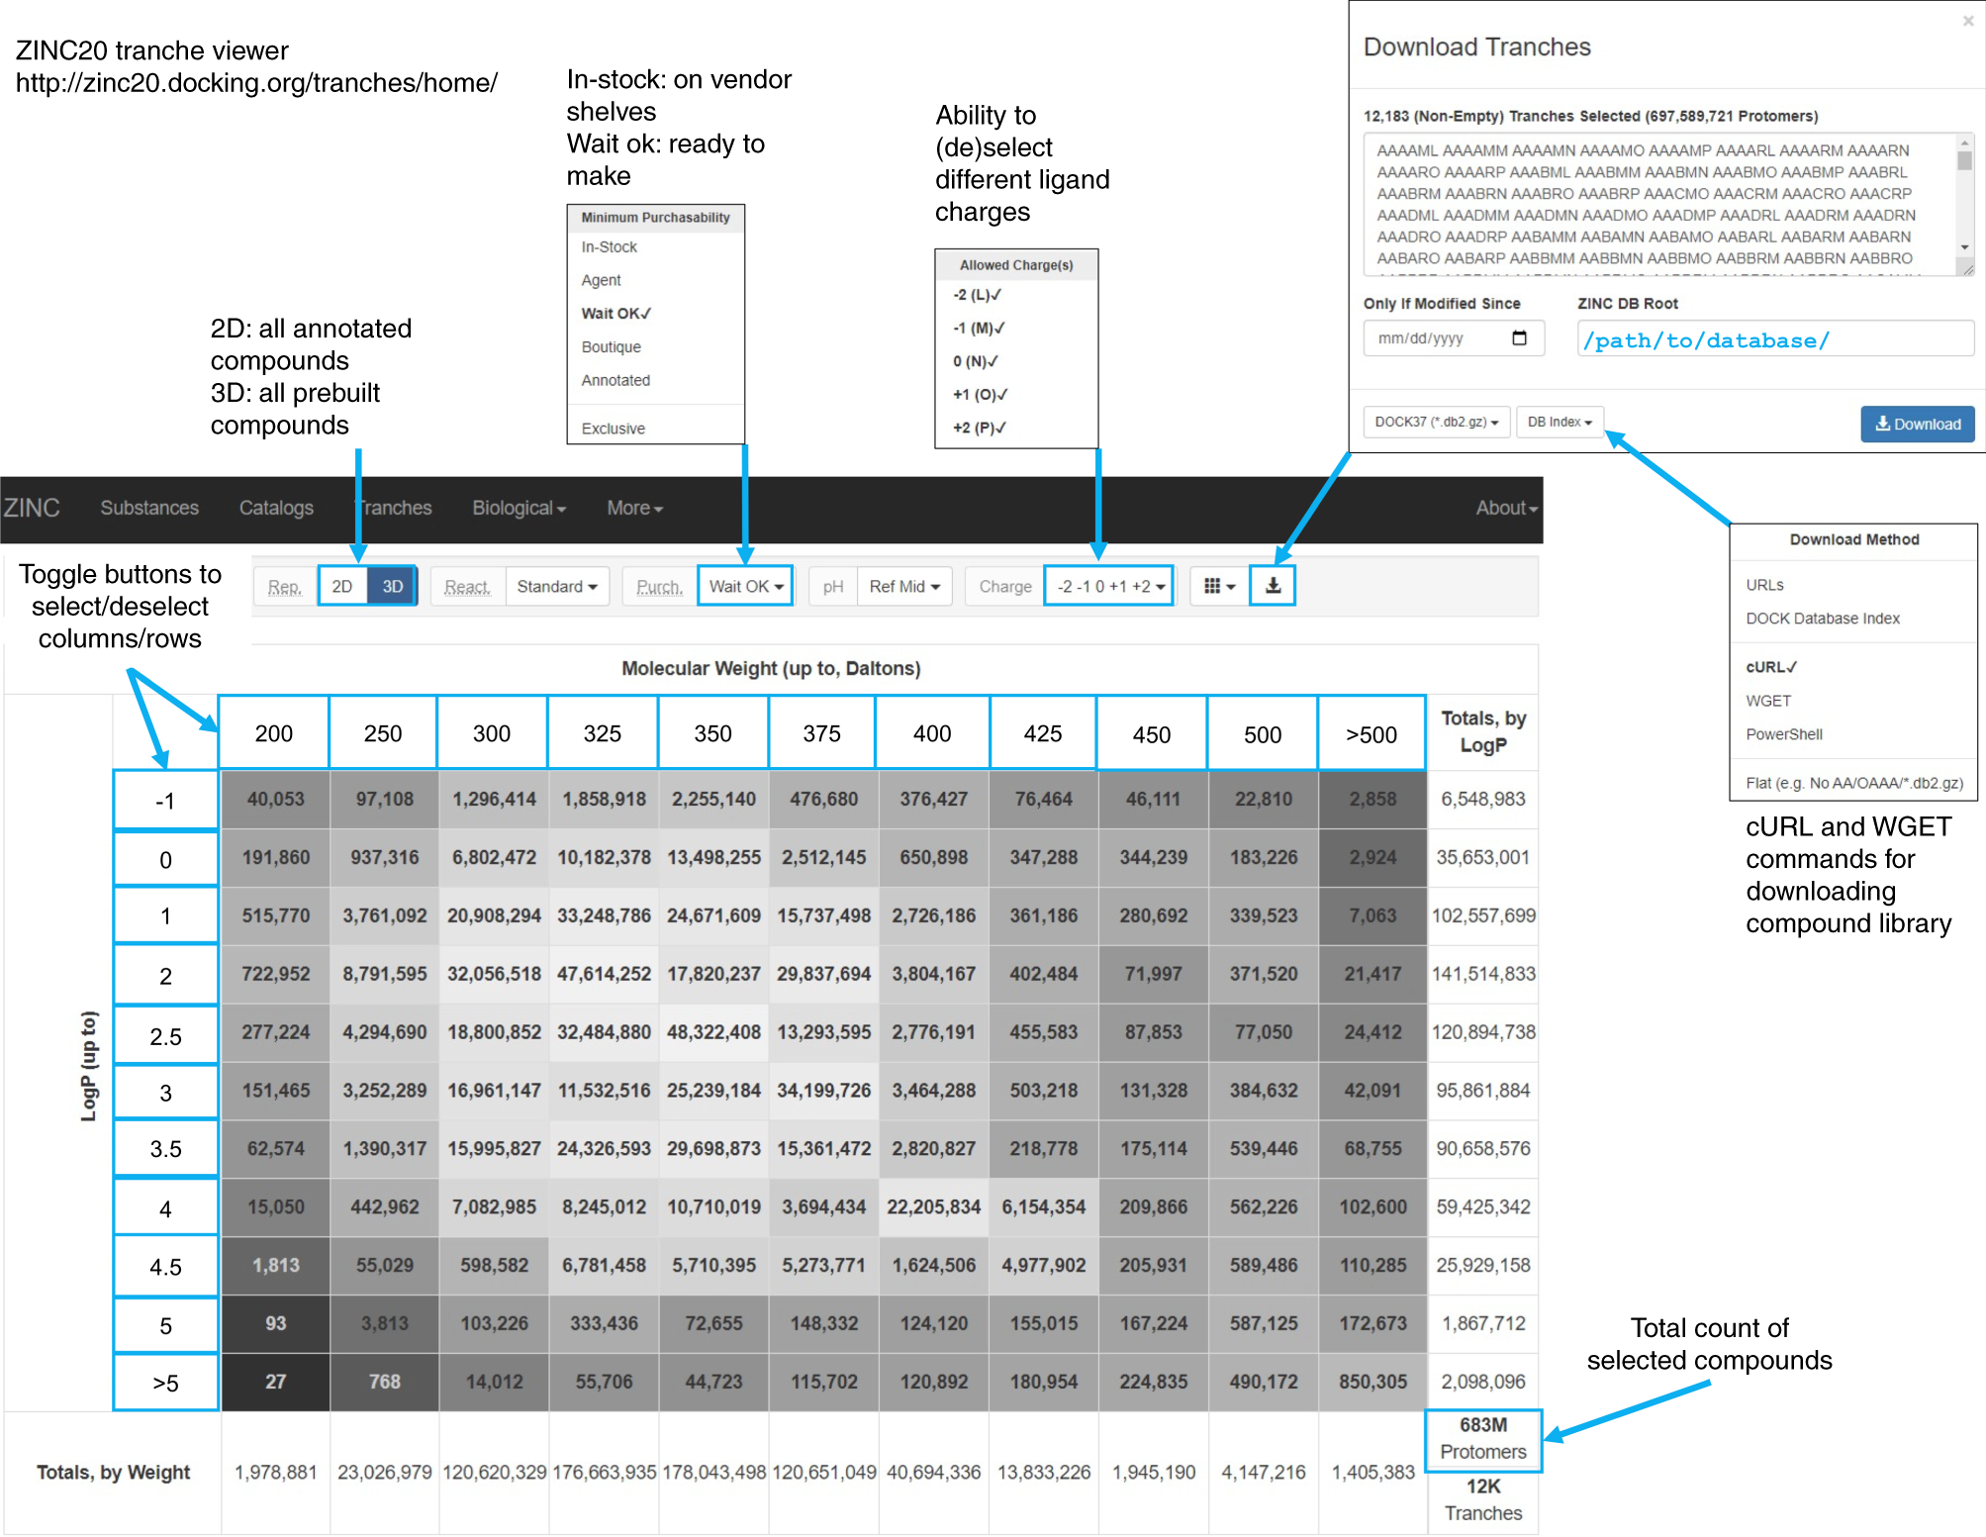Open the Catalogs nav item
The height and width of the screenshot is (1537, 1986).
(x=276, y=508)
